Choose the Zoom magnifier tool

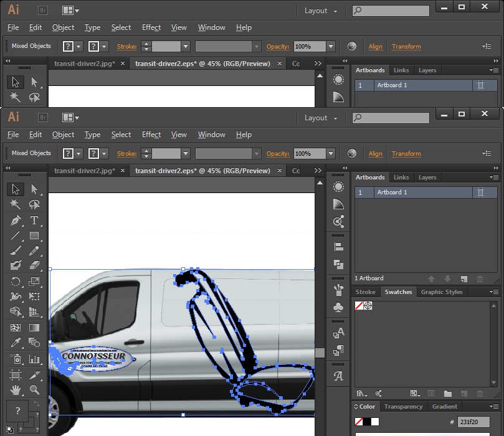(34, 391)
